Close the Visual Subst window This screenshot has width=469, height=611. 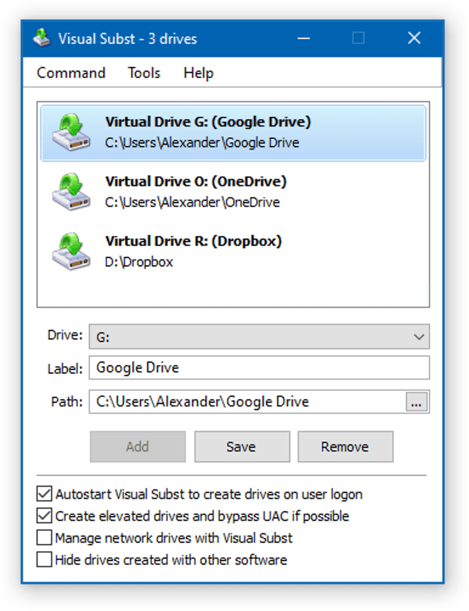[x=414, y=38]
